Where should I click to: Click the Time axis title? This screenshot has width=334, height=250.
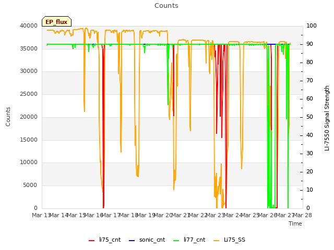[295, 223]
